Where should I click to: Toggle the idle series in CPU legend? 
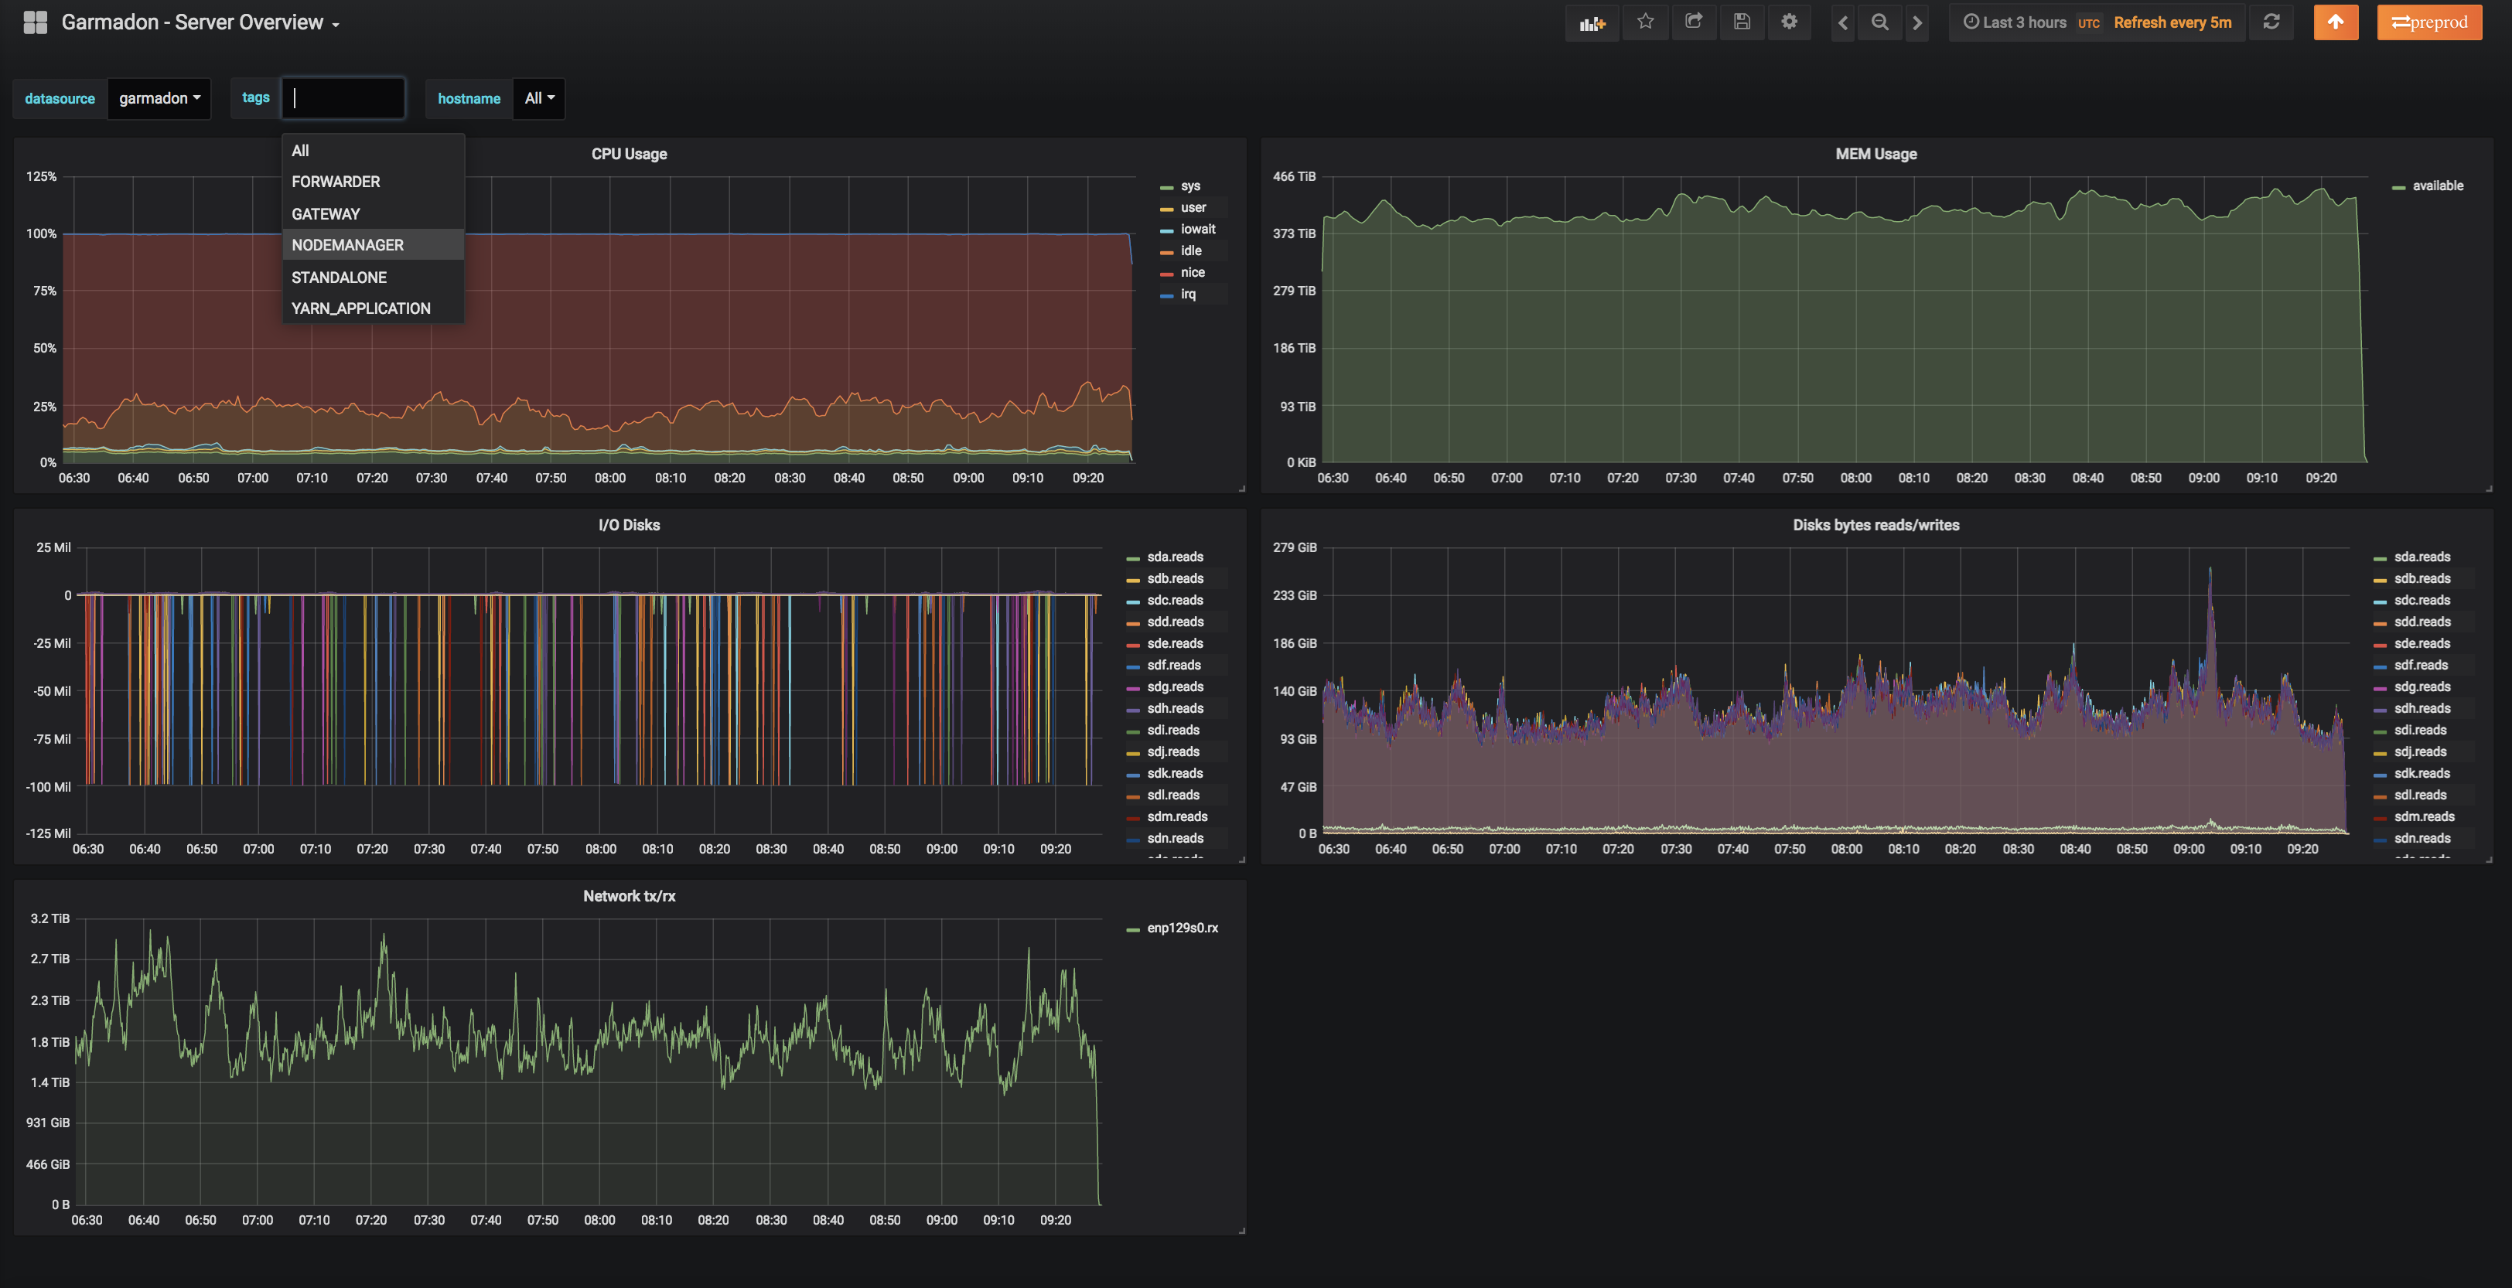pyautogui.click(x=1189, y=250)
